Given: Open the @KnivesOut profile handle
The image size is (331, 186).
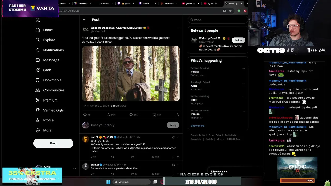Looking at the screenshot, I should tap(98, 32).
